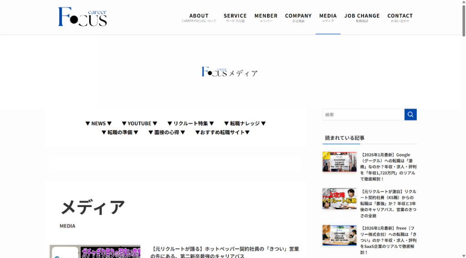Image resolution: width=466 pixels, height=258 pixels.
Task: Open the ▼転職ナレッジ▼ category link
Action: [x=245, y=123]
